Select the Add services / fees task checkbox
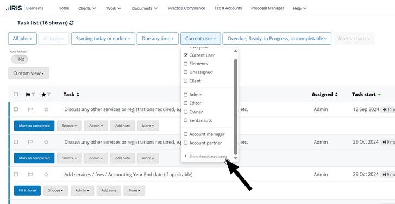The width and height of the screenshot is (395, 204). tap(16, 174)
